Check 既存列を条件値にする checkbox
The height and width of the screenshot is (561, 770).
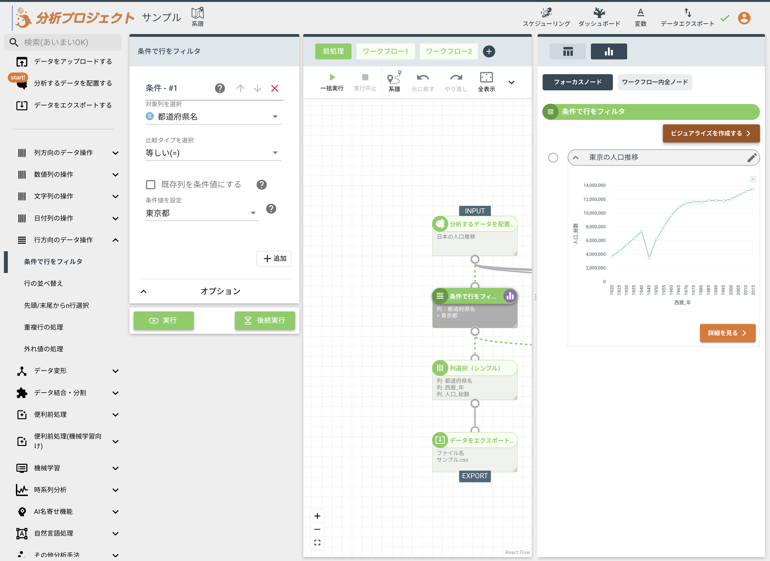coord(151,184)
